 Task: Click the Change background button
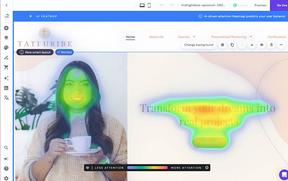pos(199,45)
